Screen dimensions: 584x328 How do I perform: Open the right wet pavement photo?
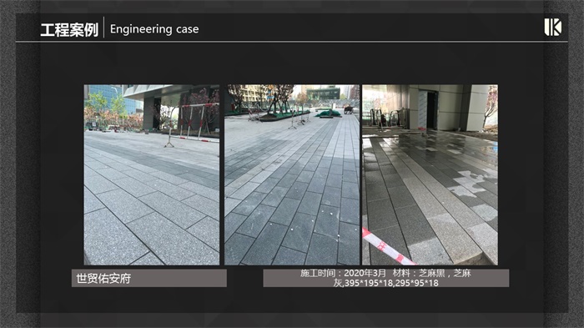point(430,174)
